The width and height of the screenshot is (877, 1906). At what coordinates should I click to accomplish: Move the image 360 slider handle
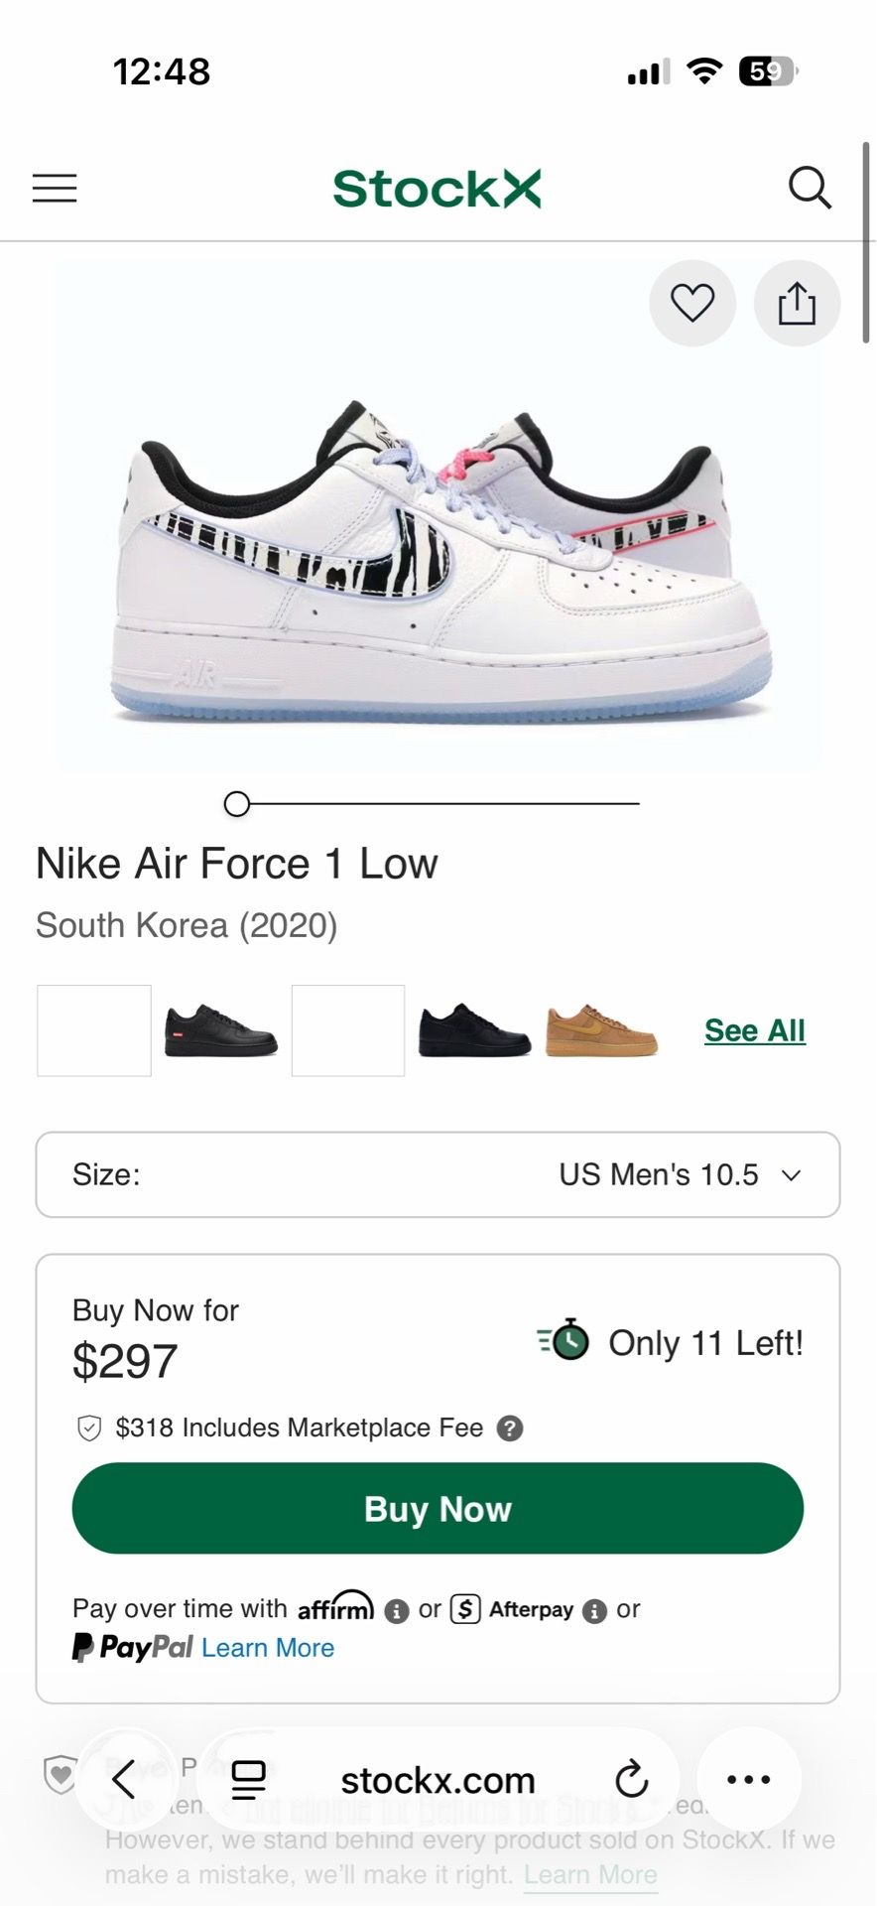pos(237,803)
